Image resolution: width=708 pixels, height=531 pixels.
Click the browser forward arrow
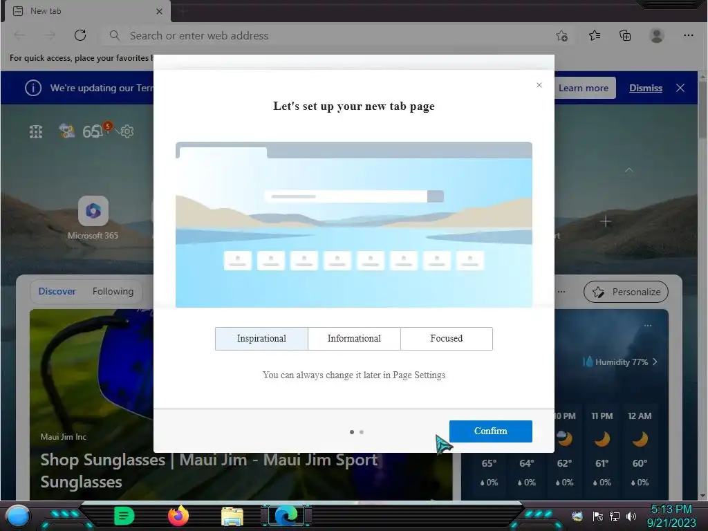pos(50,35)
